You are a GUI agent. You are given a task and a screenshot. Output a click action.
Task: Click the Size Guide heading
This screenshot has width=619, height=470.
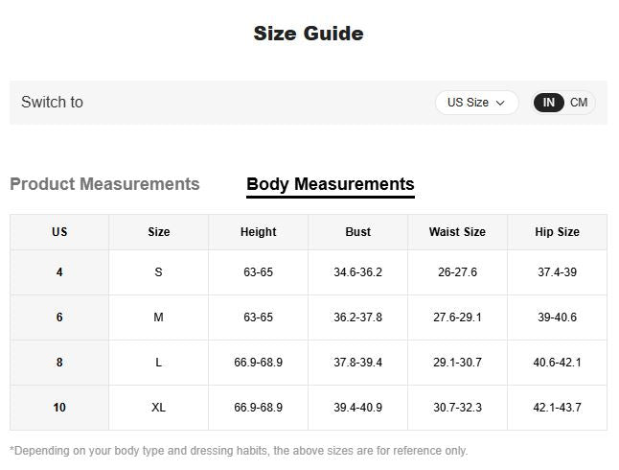coord(309,34)
